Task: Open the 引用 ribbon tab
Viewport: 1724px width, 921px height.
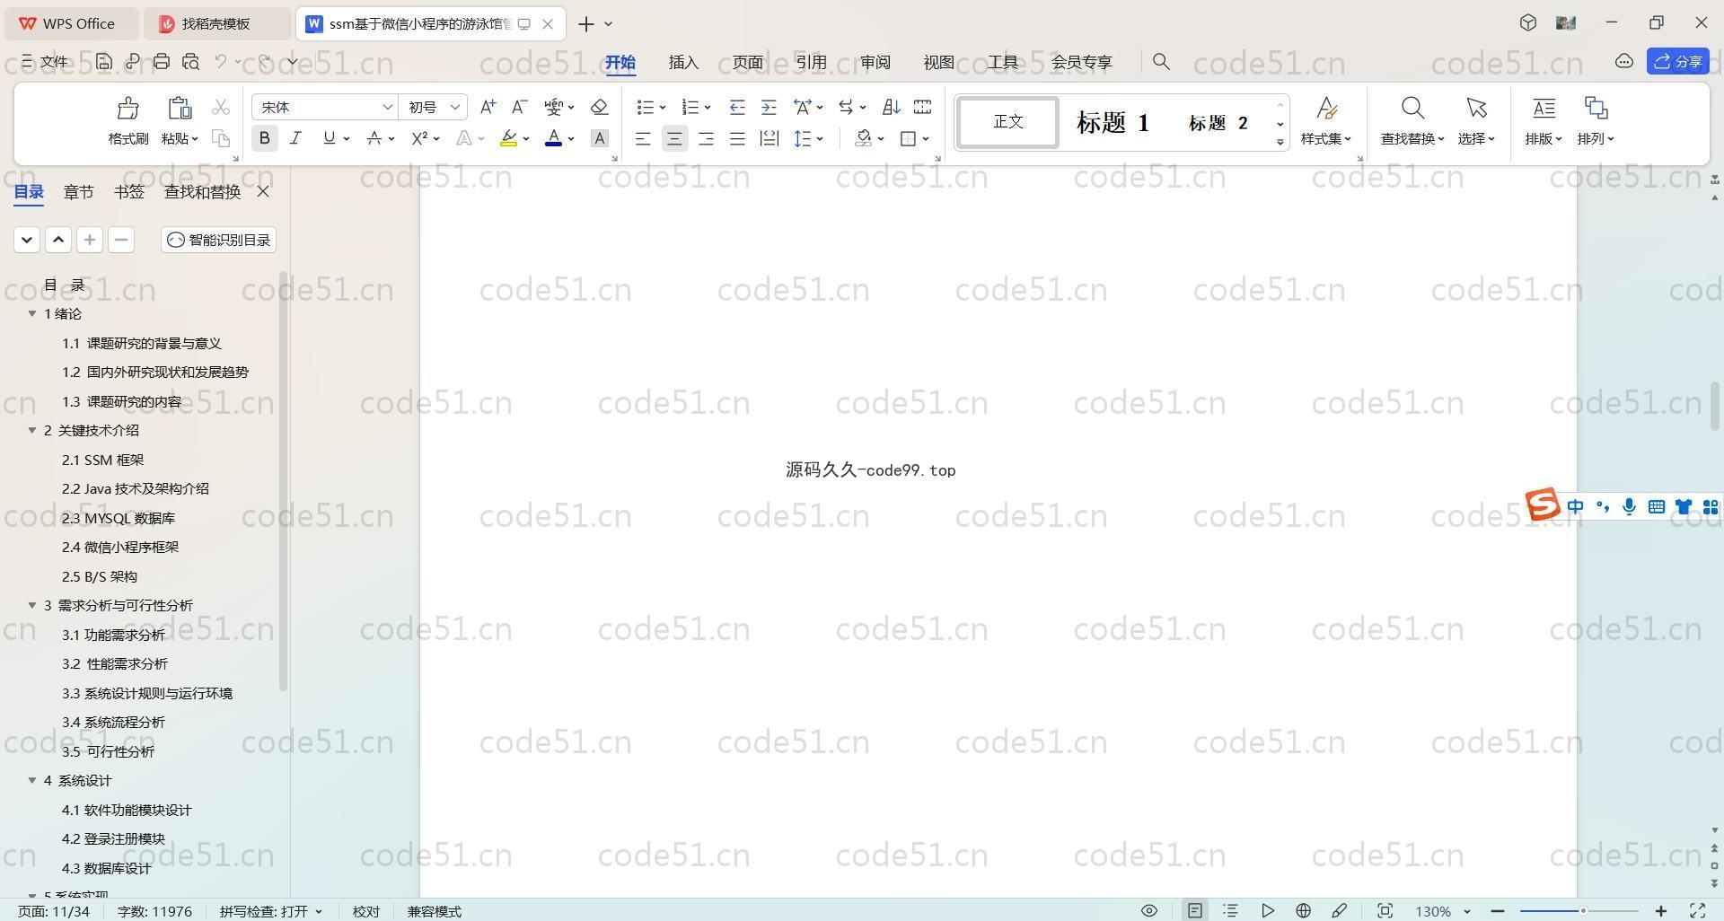Action: (x=811, y=62)
